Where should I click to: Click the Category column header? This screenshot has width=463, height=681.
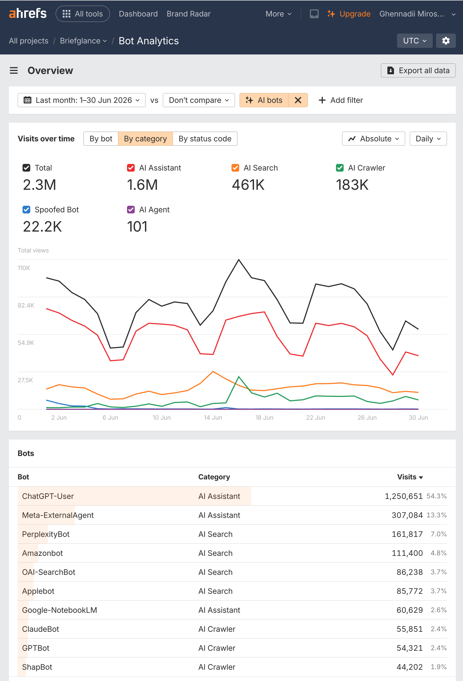tap(214, 477)
